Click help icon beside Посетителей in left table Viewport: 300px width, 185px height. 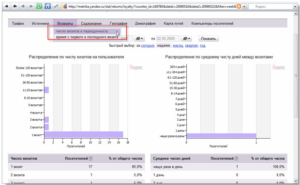coord(91,158)
